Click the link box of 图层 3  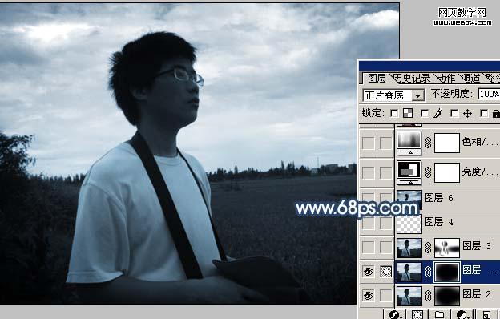pos(386,247)
